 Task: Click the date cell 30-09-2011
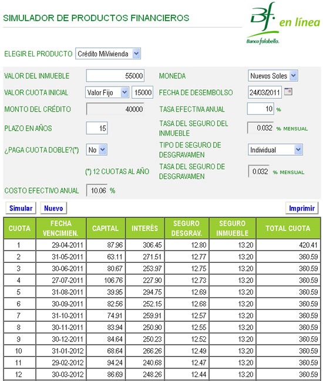pyautogui.click(x=61, y=304)
